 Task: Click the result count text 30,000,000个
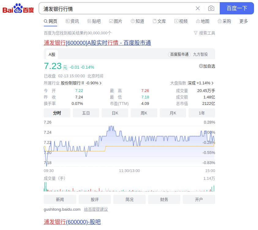99,33
